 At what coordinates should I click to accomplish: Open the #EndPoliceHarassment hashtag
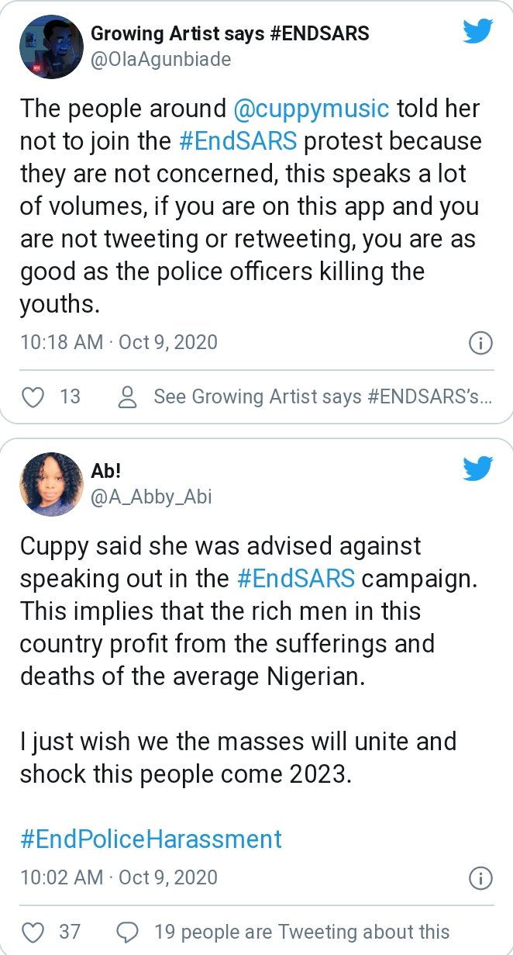pos(151,839)
